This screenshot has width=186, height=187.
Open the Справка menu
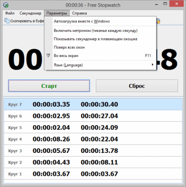pos(79,13)
